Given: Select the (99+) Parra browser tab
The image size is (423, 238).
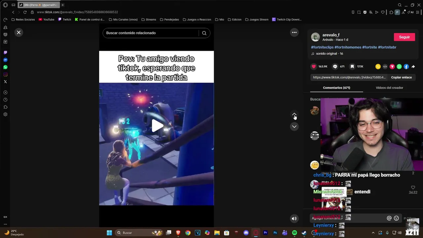Looking at the screenshot, I should click(38, 5).
